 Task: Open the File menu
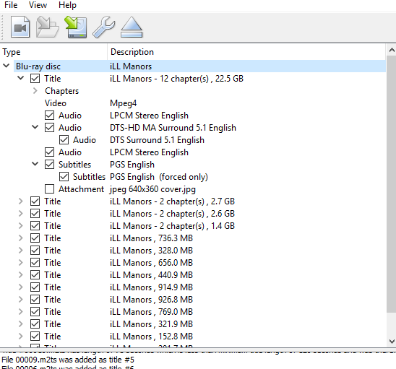click(x=11, y=5)
